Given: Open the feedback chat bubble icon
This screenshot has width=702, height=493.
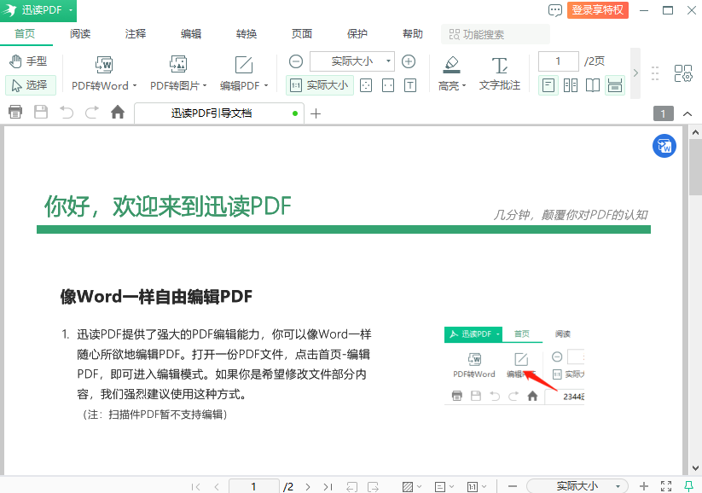Looking at the screenshot, I should [555, 10].
